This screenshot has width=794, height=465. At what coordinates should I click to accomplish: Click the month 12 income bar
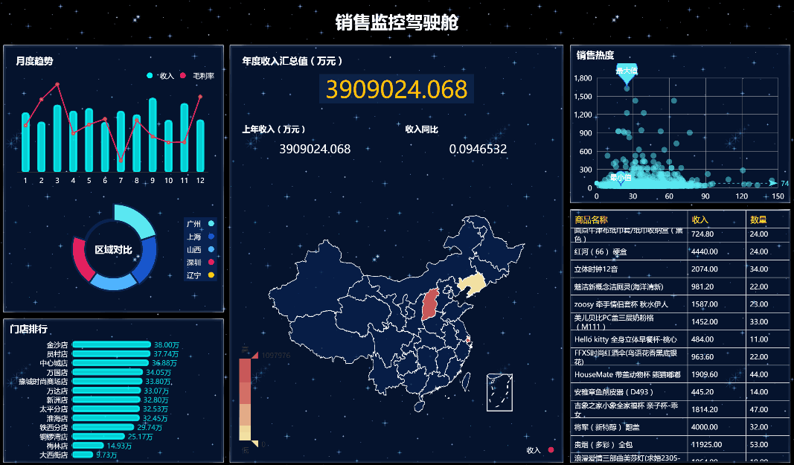coord(200,146)
